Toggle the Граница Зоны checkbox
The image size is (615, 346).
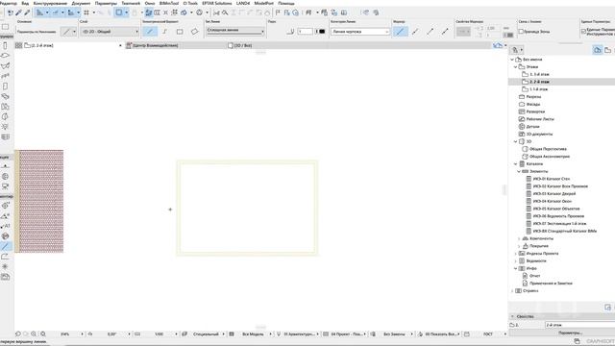click(521, 32)
